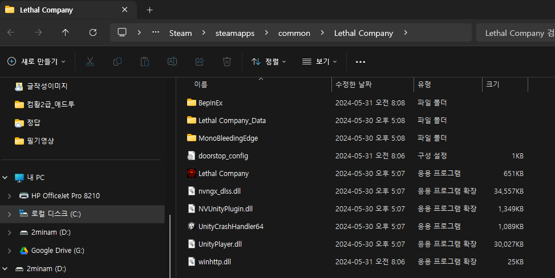The width and height of the screenshot is (555, 278).
Task: Click the 34,557KB size value
Action: click(x=509, y=191)
